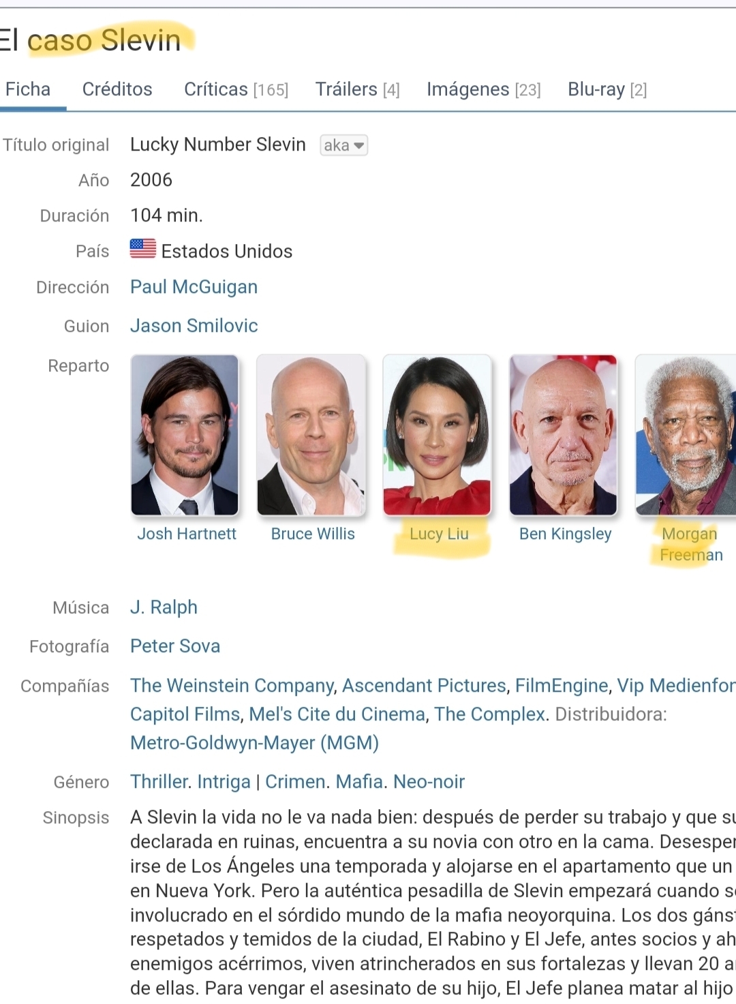The width and height of the screenshot is (736, 1004).
Task: Go to the Imágenes tab
Action: pos(483,89)
